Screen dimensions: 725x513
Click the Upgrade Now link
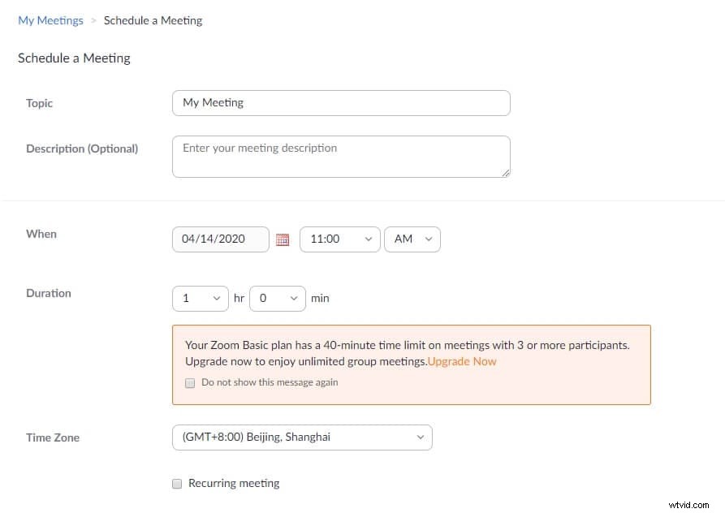(x=461, y=361)
